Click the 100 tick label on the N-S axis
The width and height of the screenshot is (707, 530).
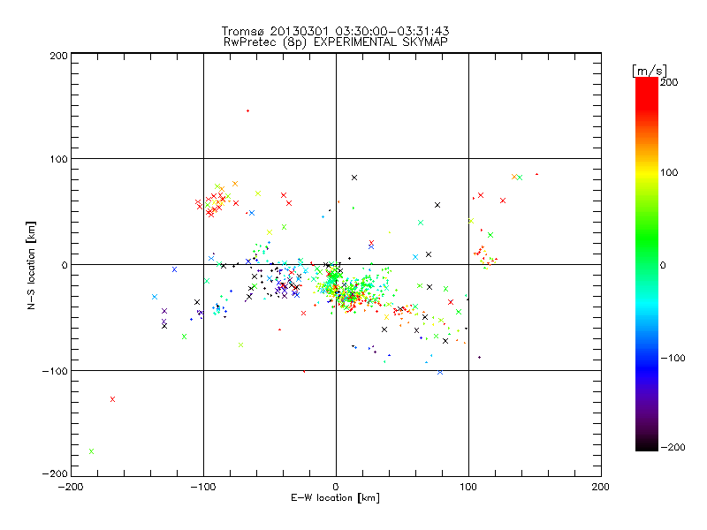coord(58,159)
